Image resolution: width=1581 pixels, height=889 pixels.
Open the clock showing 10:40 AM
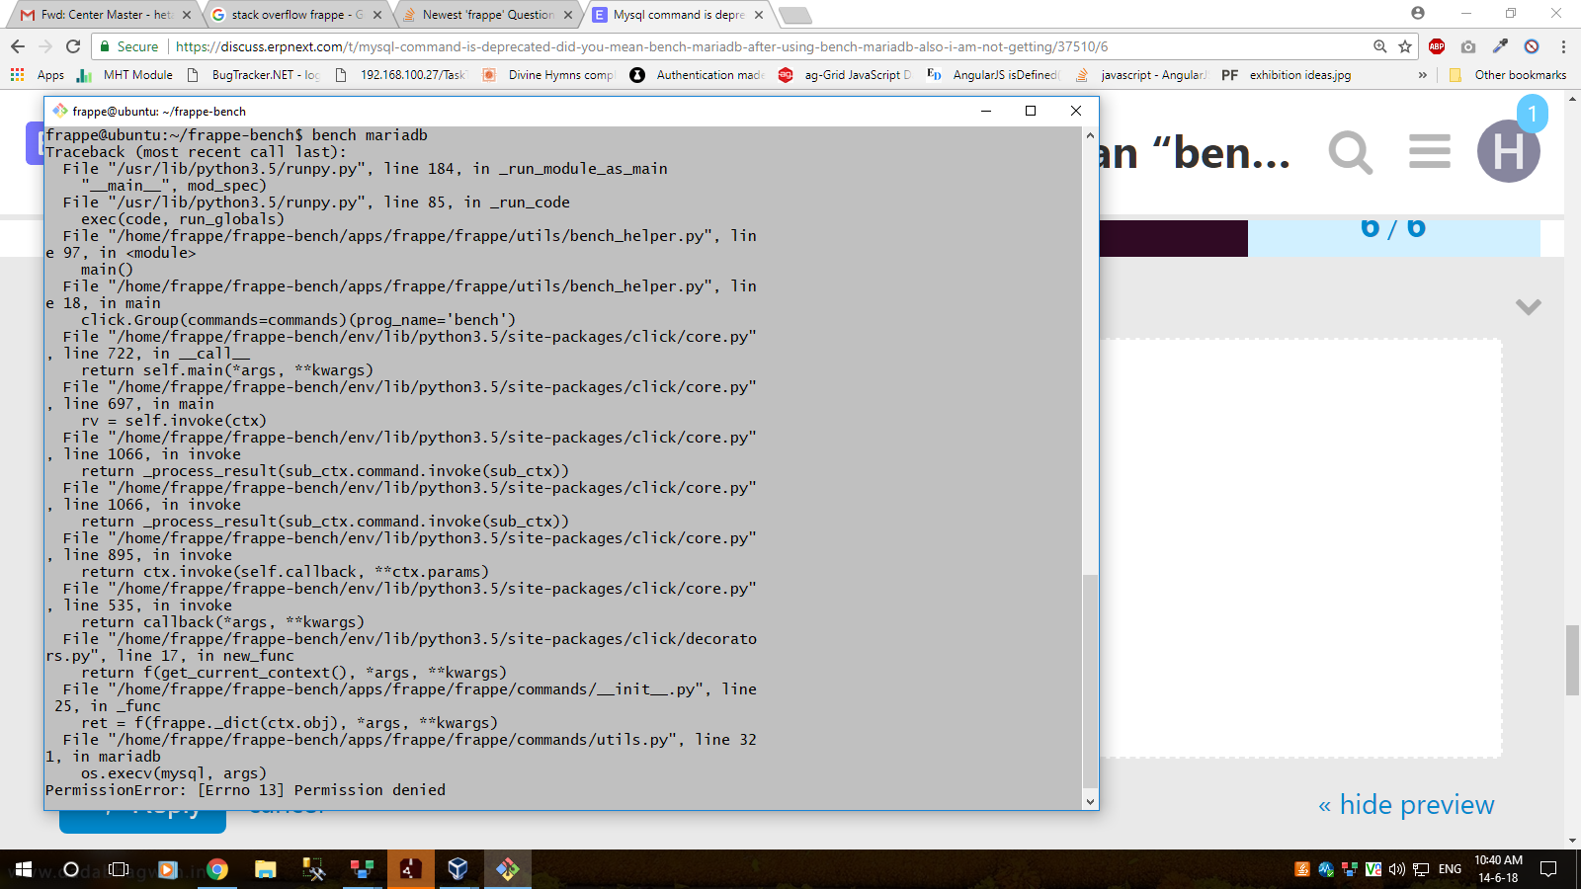(x=1498, y=869)
